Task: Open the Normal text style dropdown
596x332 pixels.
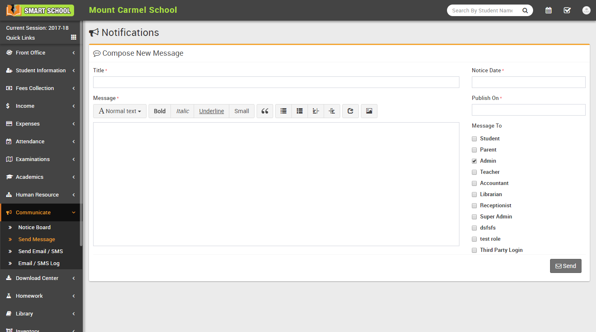Action: point(120,111)
